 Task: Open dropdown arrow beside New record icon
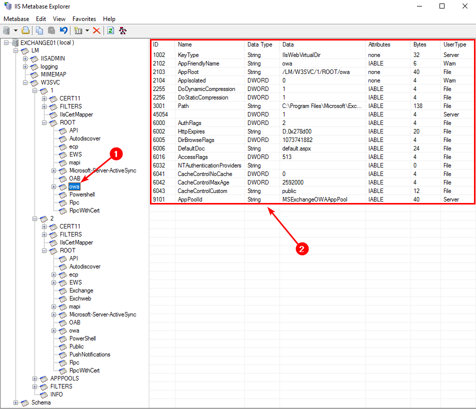coord(87,30)
